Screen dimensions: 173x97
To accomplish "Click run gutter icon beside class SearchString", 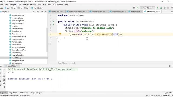I will tap(54, 22).
